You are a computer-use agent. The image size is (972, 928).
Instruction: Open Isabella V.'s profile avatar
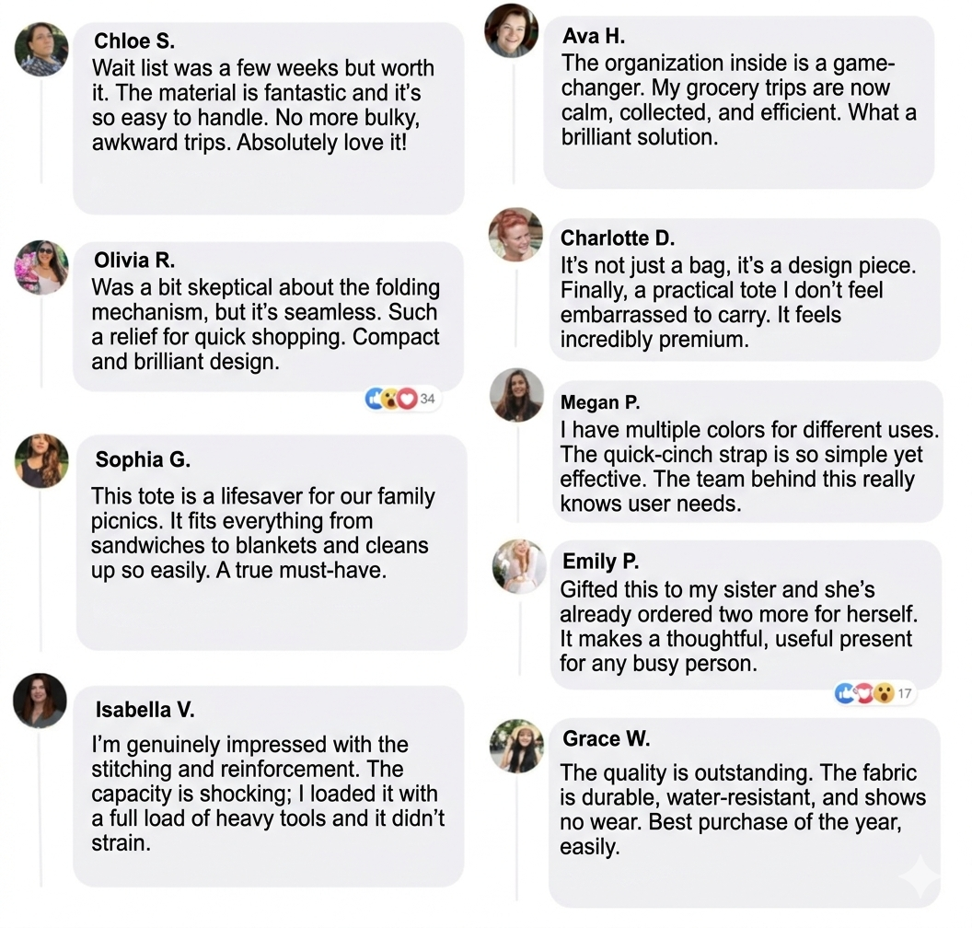click(x=40, y=701)
